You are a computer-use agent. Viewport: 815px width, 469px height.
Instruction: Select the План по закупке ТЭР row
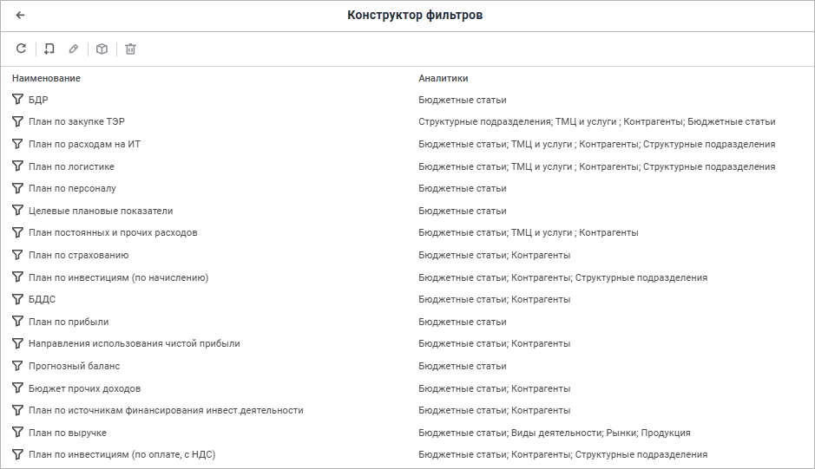coord(82,122)
